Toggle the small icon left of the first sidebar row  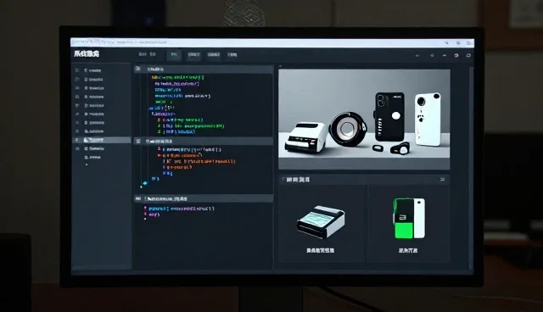[x=77, y=70]
